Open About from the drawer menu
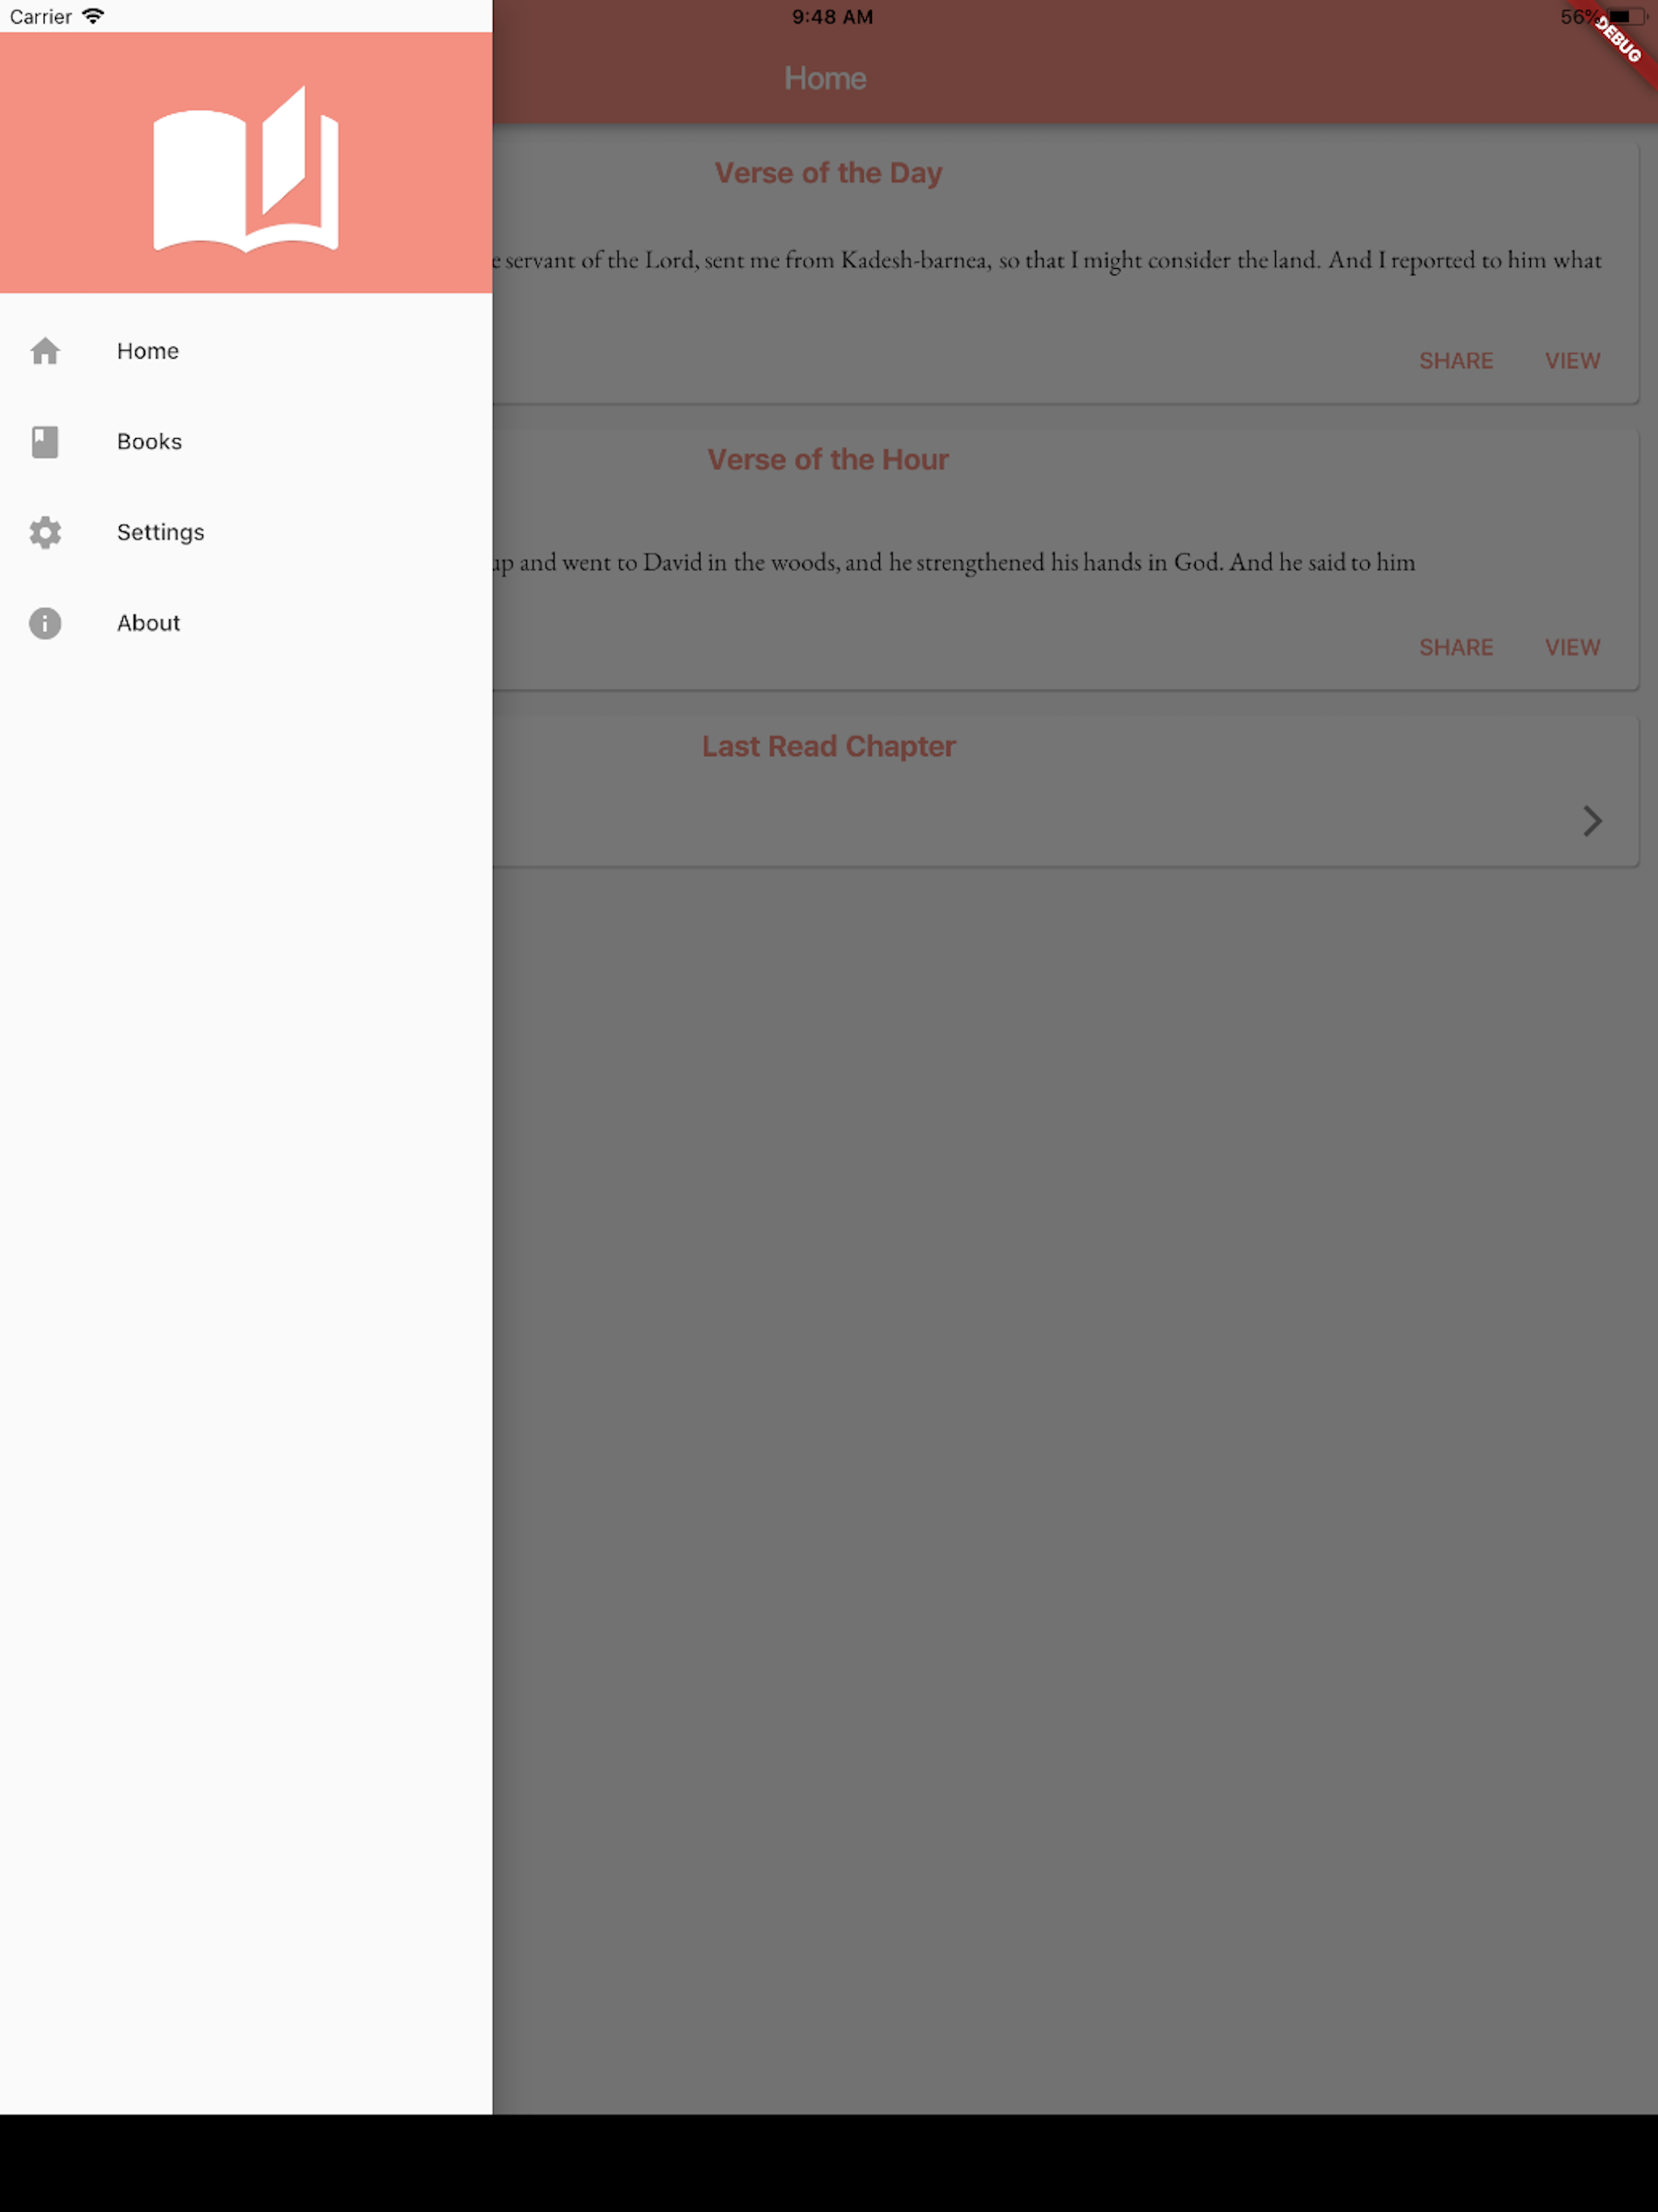 click(x=246, y=623)
